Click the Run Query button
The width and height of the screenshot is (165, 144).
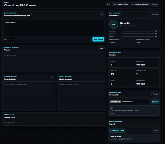(x=98, y=39)
